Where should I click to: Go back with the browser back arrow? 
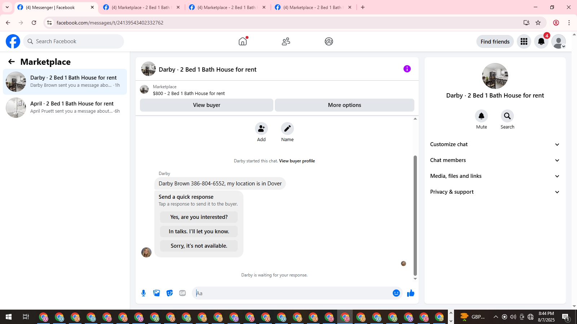click(8, 23)
